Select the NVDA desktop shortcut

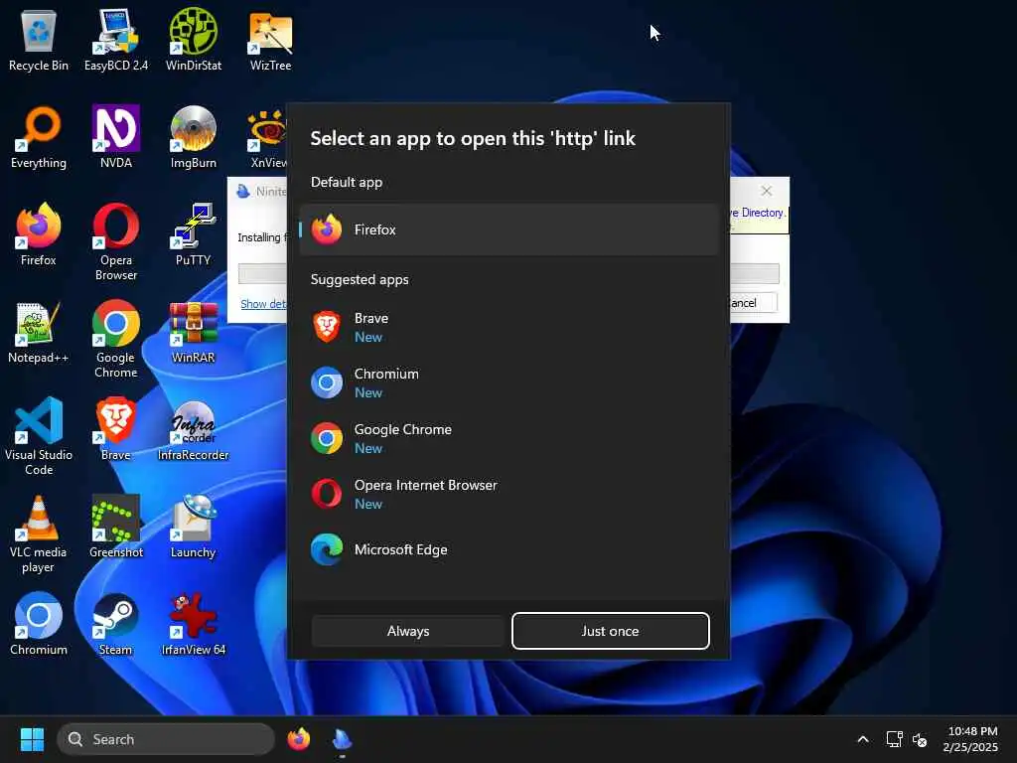click(x=115, y=137)
